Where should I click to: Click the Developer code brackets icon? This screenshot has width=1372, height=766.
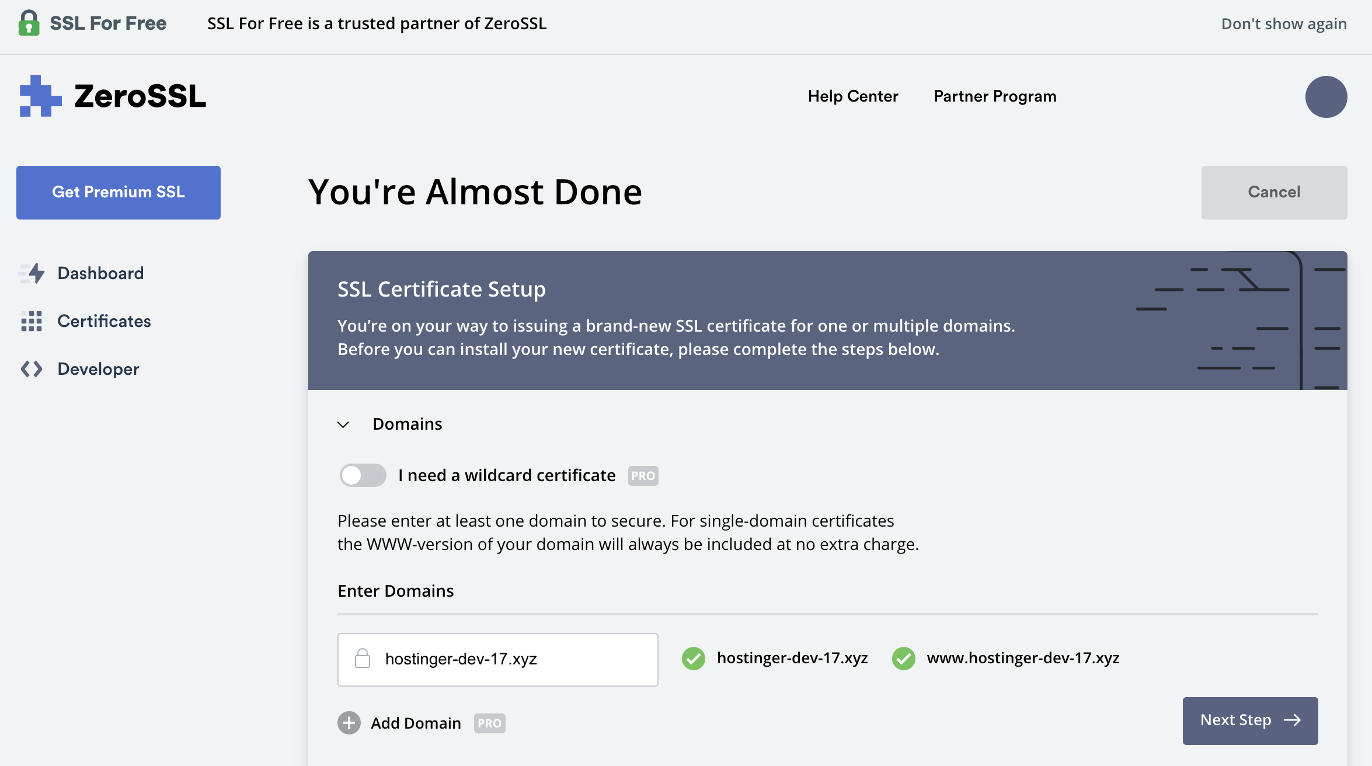point(32,369)
